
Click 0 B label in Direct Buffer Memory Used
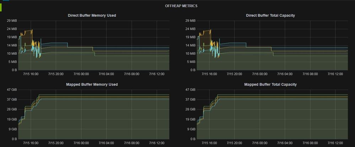pyautogui.click(x=15, y=70)
